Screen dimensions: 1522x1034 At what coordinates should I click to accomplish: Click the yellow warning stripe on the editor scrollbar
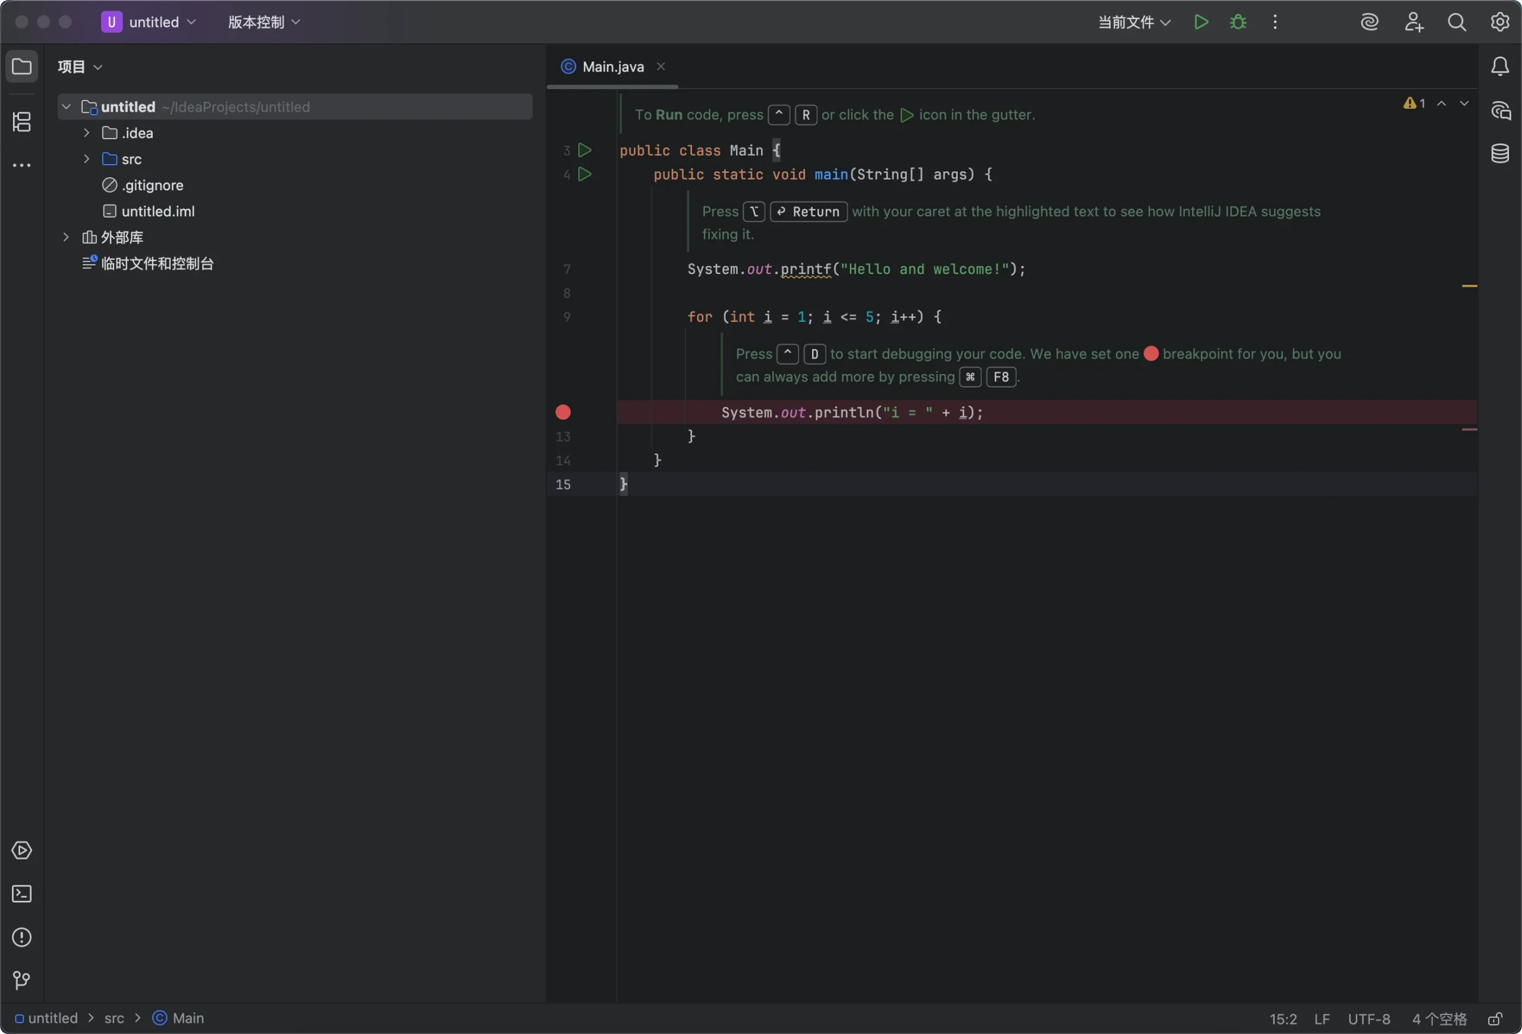[x=1469, y=286]
